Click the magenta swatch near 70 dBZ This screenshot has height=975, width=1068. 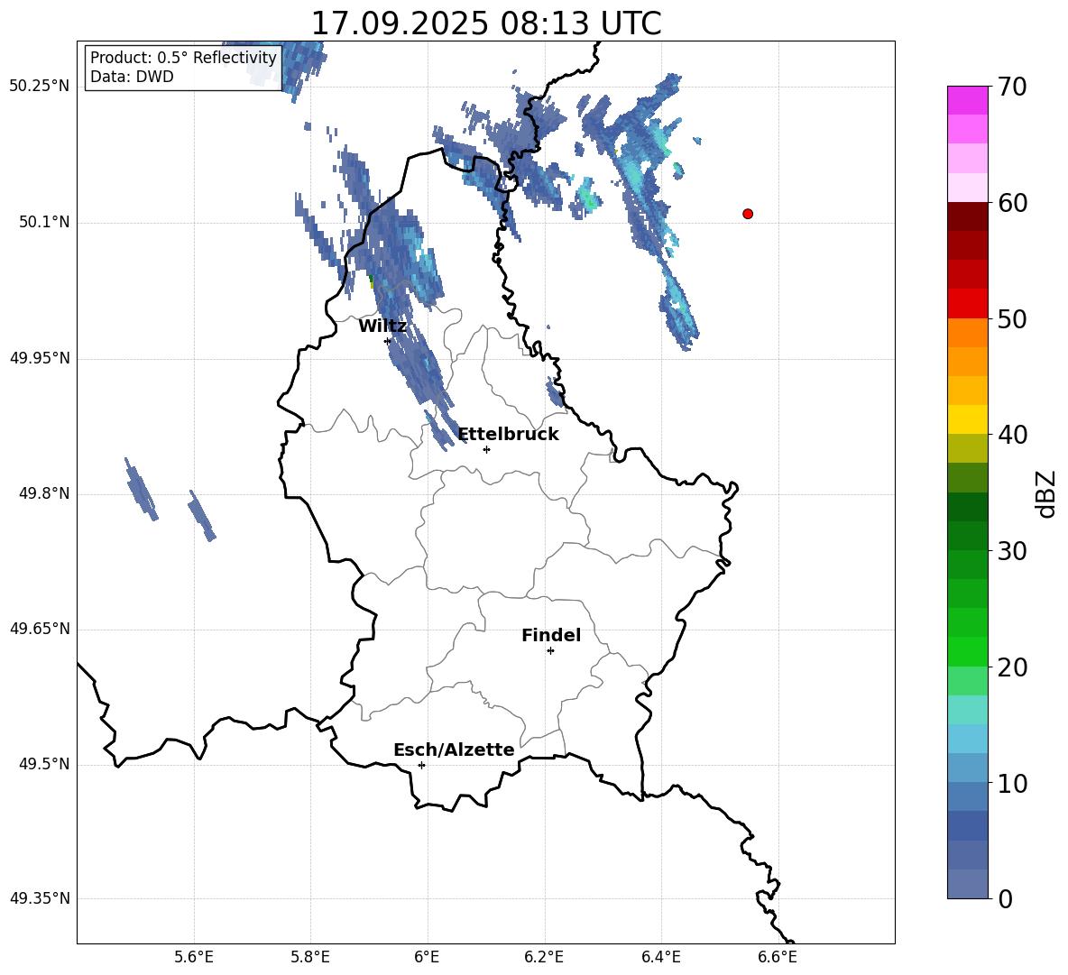[967, 100]
